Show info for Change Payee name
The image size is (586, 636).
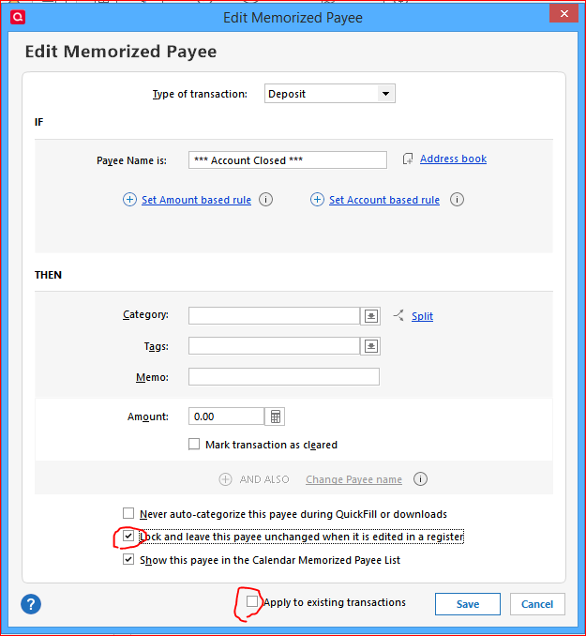(x=420, y=479)
